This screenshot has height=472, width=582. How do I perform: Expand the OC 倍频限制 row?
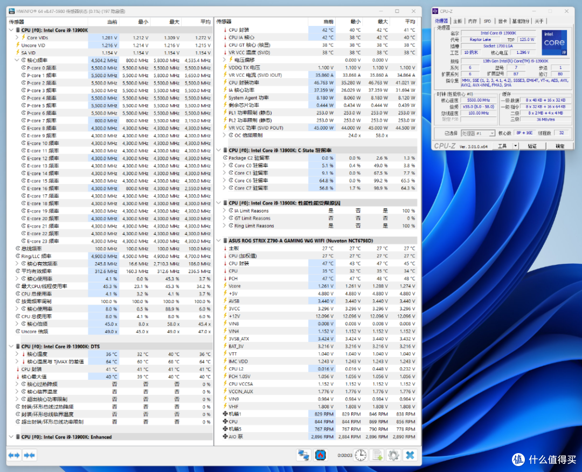pyautogui.click(x=224, y=135)
